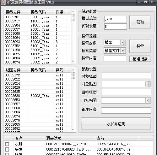This screenshot has width=157, height=155.
Task: Focus the 代码长度 input field
Action: (x=116, y=27)
